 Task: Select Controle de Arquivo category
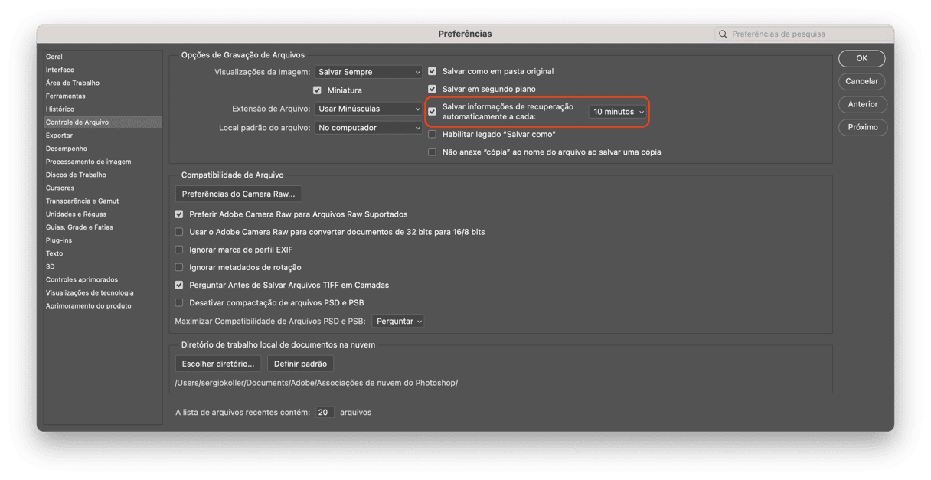[103, 122]
